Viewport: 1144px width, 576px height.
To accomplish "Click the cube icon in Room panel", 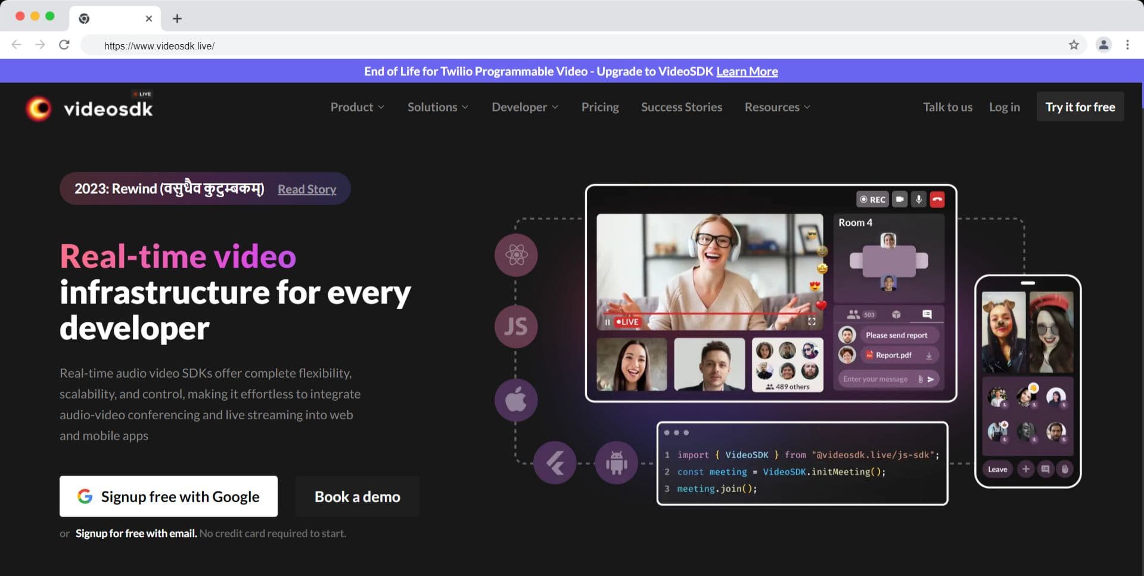I will (896, 315).
